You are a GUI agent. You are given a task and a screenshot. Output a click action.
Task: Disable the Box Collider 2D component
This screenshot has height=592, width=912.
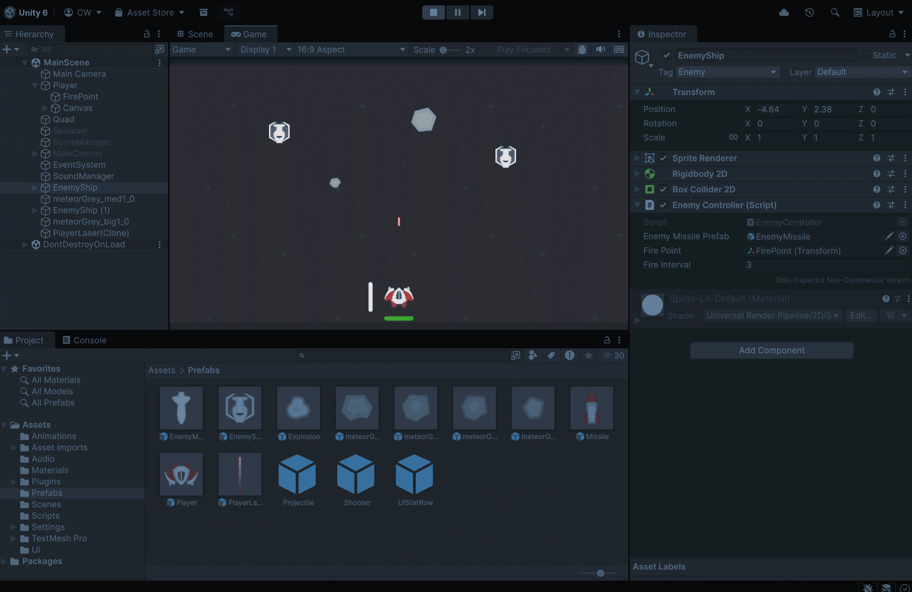(x=663, y=189)
